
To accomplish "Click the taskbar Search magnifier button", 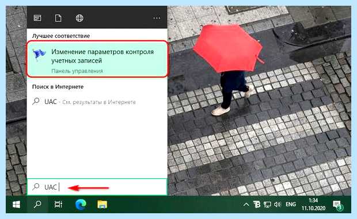I will click(x=37, y=205).
